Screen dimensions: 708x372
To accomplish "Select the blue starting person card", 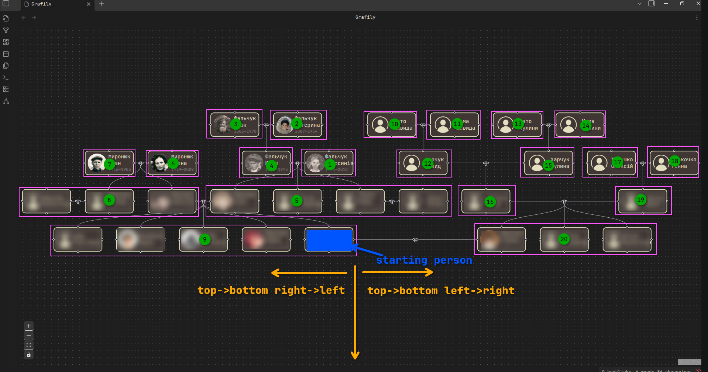I will click(330, 240).
